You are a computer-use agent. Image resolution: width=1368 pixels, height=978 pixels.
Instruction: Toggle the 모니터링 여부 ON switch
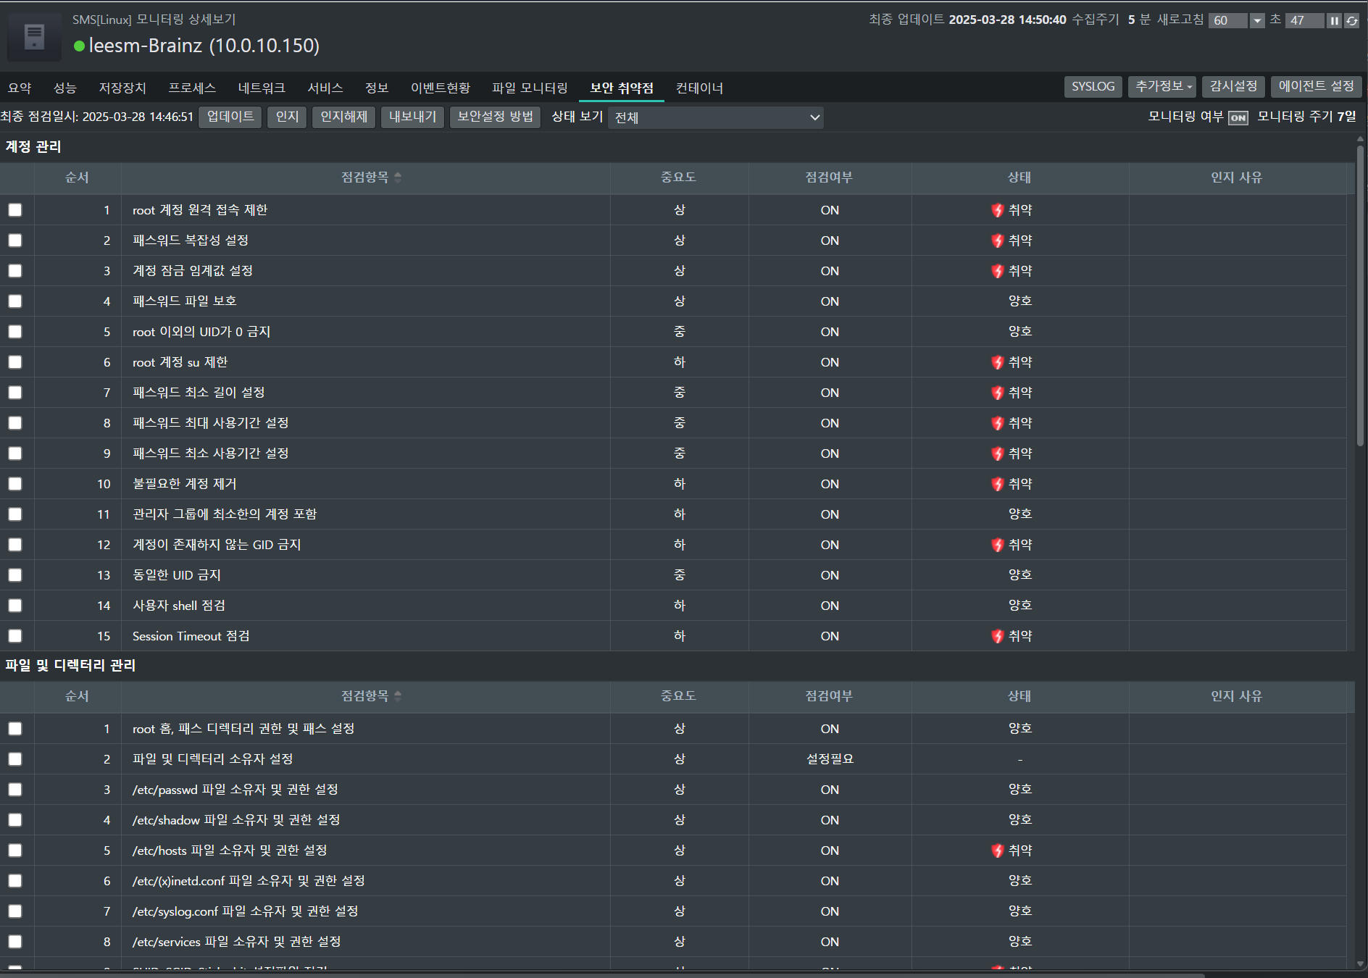click(x=1238, y=118)
